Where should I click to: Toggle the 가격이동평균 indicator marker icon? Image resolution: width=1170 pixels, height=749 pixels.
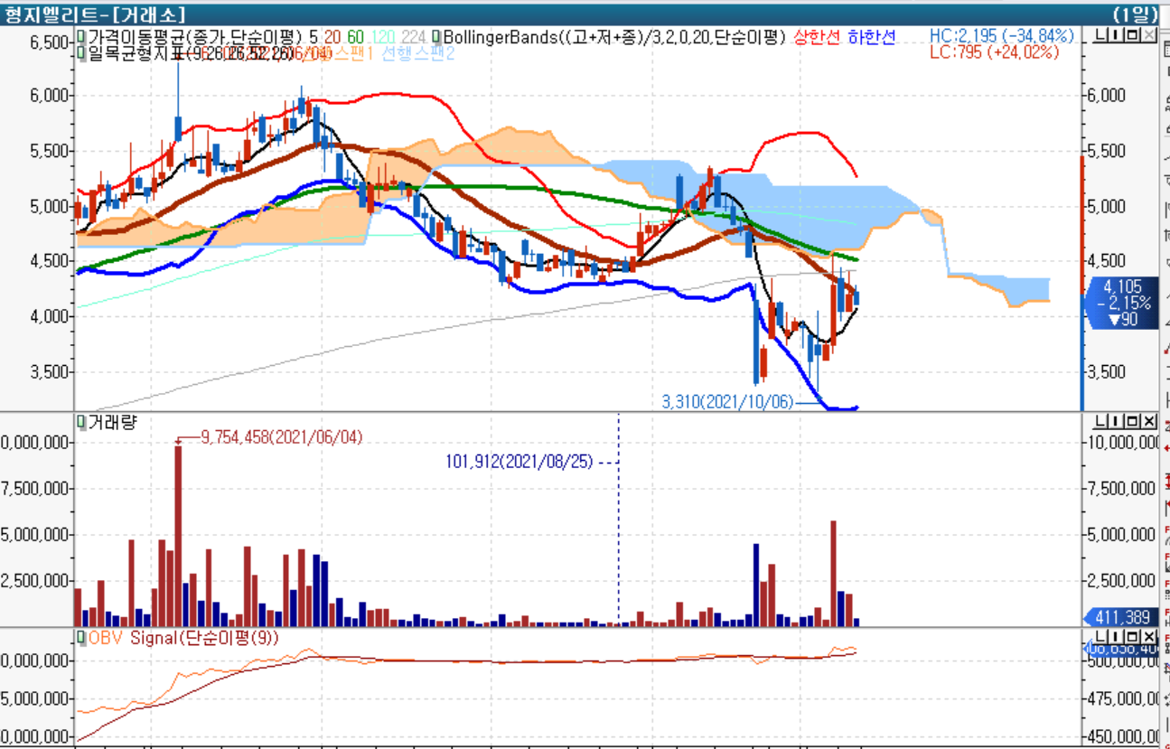[x=82, y=37]
